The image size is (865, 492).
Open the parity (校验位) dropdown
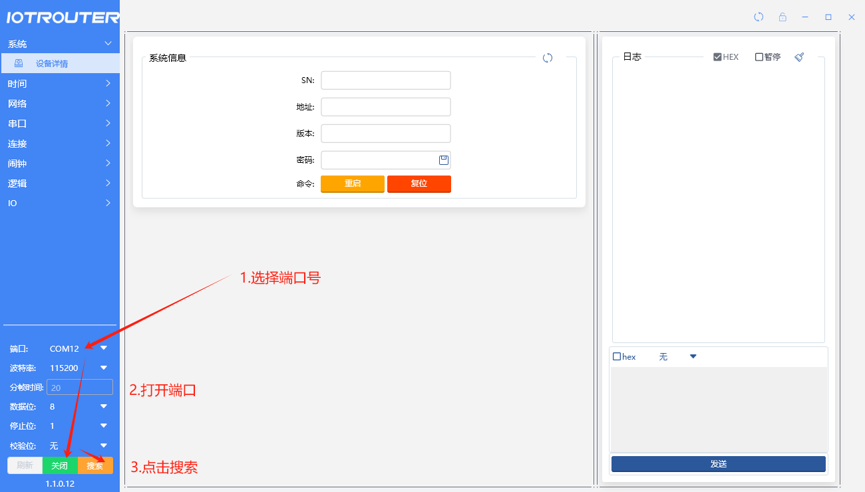tap(104, 445)
